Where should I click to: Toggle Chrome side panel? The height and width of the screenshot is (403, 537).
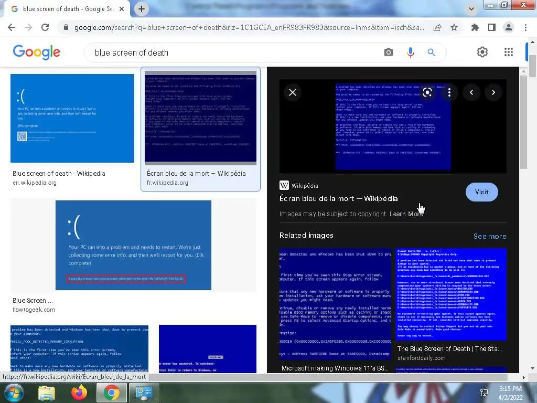pyautogui.click(x=492, y=27)
